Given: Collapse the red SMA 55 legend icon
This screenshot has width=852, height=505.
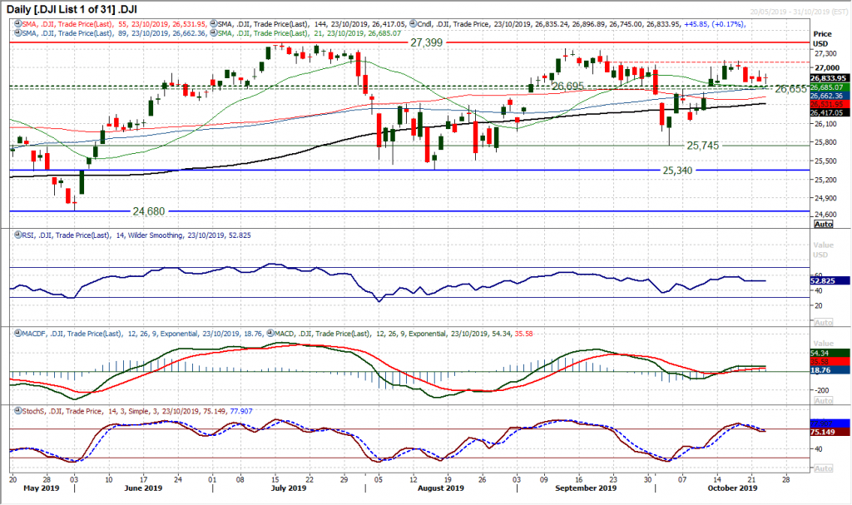Looking at the screenshot, I should pyautogui.click(x=17, y=24).
